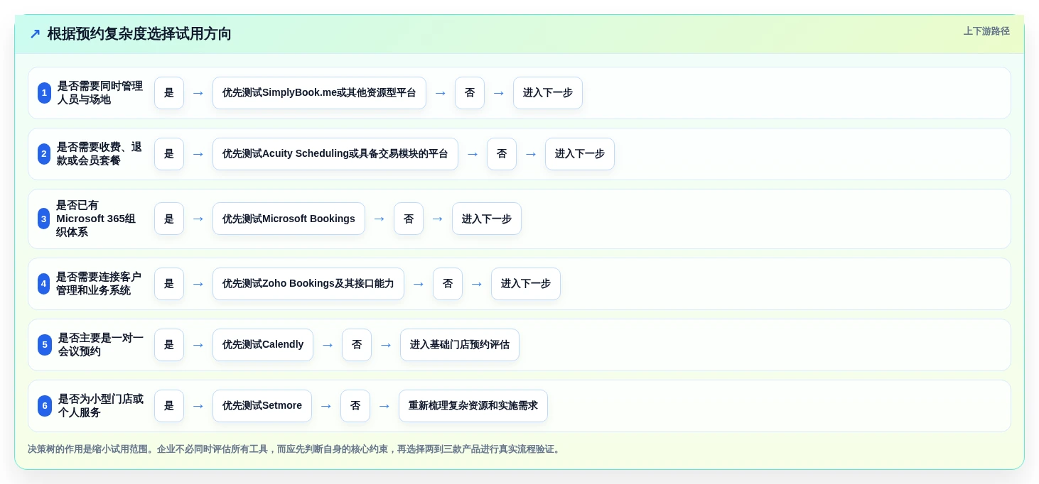Choose 否 in the 客户管理和业务系统 row

pos(448,284)
